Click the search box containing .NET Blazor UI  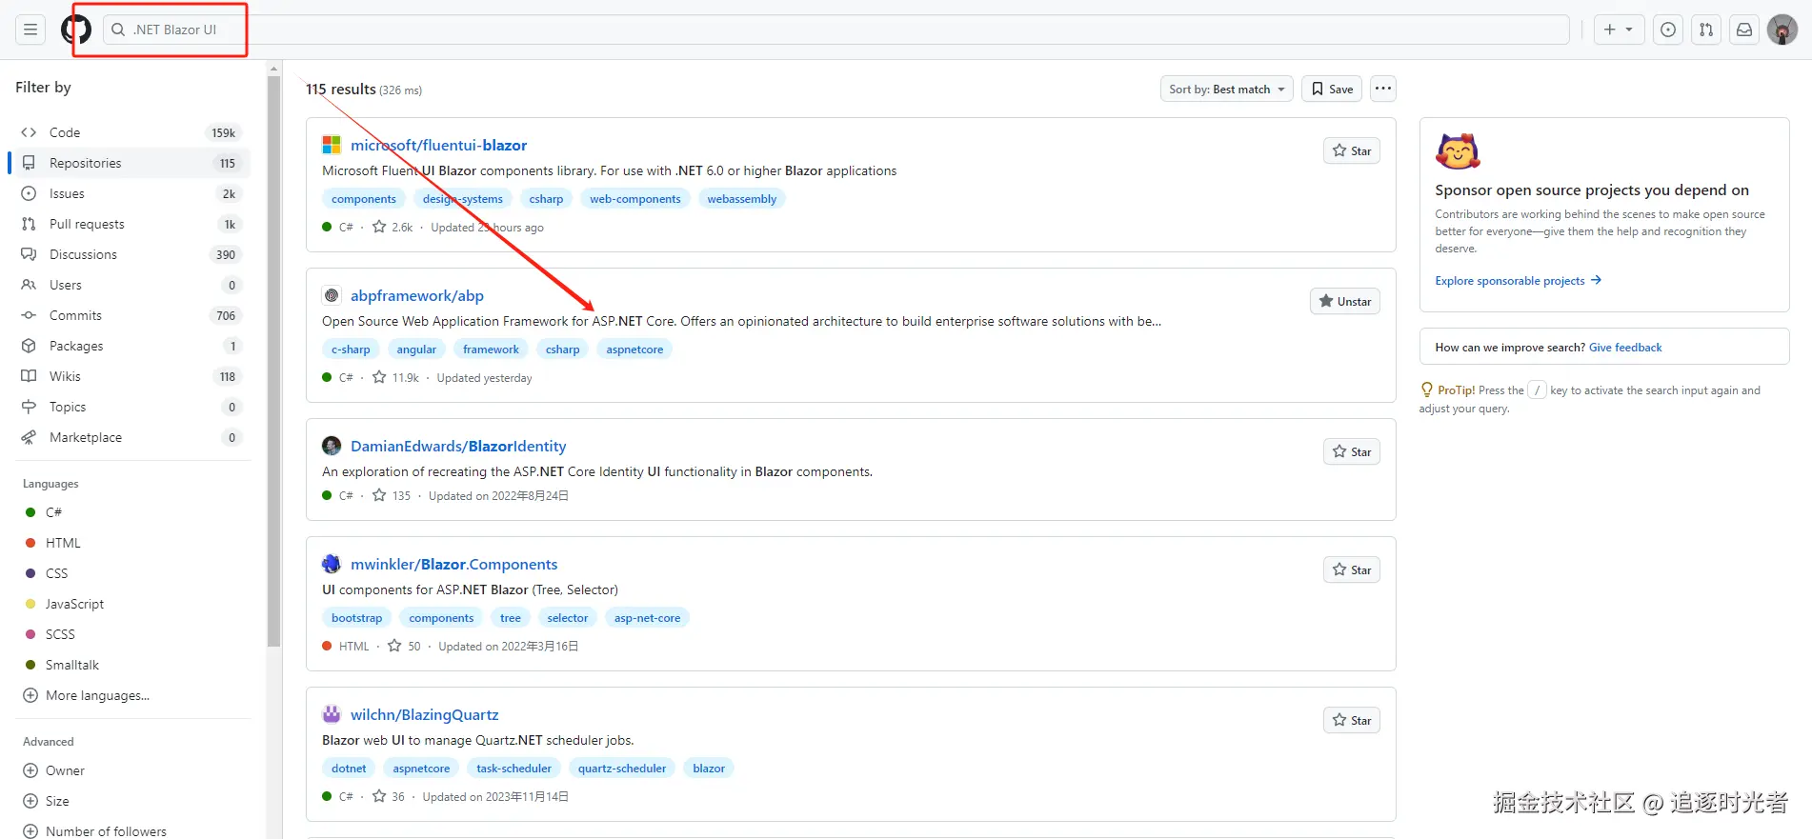tap(836, 30)
